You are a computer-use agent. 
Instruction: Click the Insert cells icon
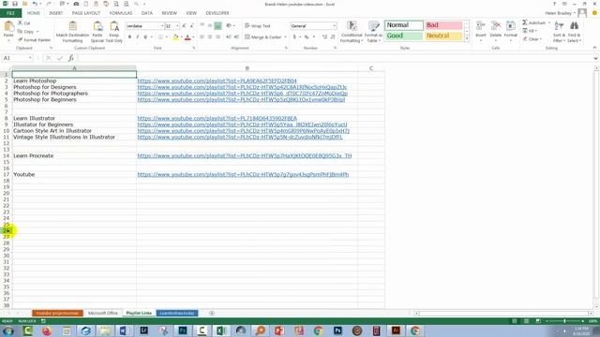click(x=481, y=26)
